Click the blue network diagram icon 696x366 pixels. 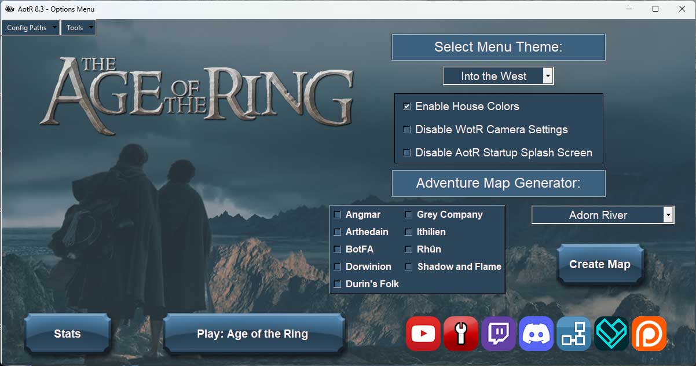click(574, 334)
